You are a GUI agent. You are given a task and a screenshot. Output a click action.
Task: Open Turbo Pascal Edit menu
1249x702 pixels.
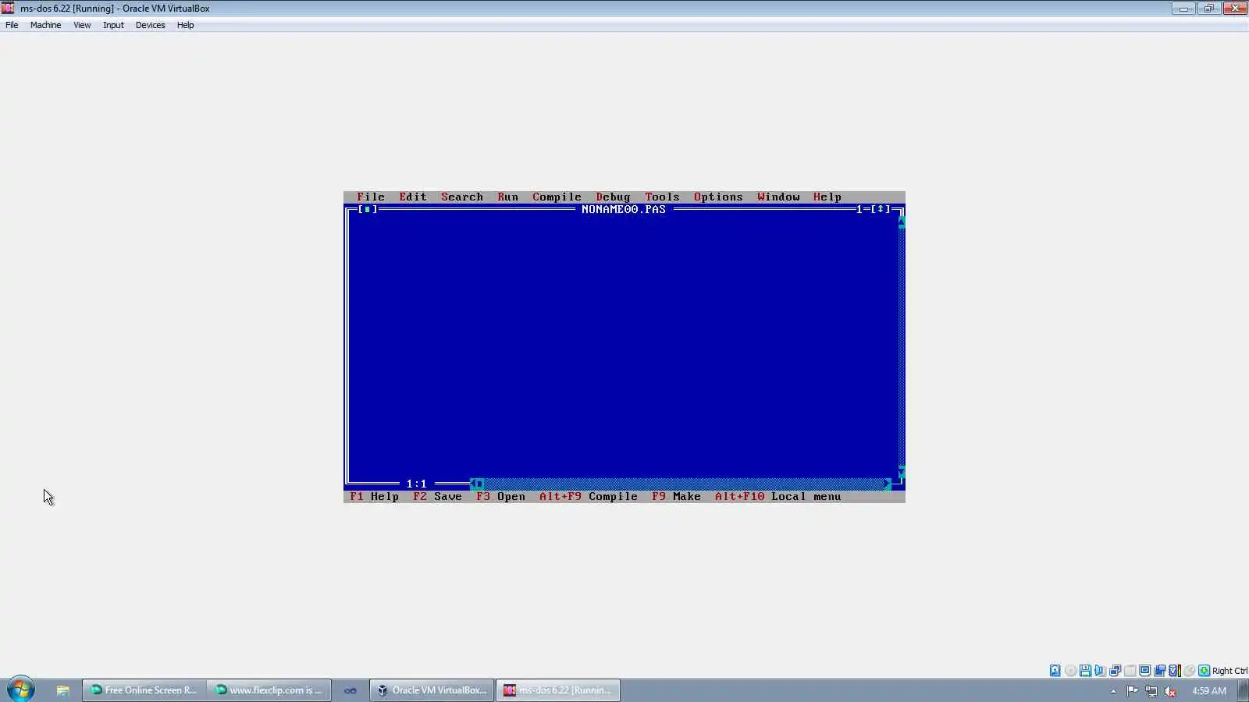[413, 197]
